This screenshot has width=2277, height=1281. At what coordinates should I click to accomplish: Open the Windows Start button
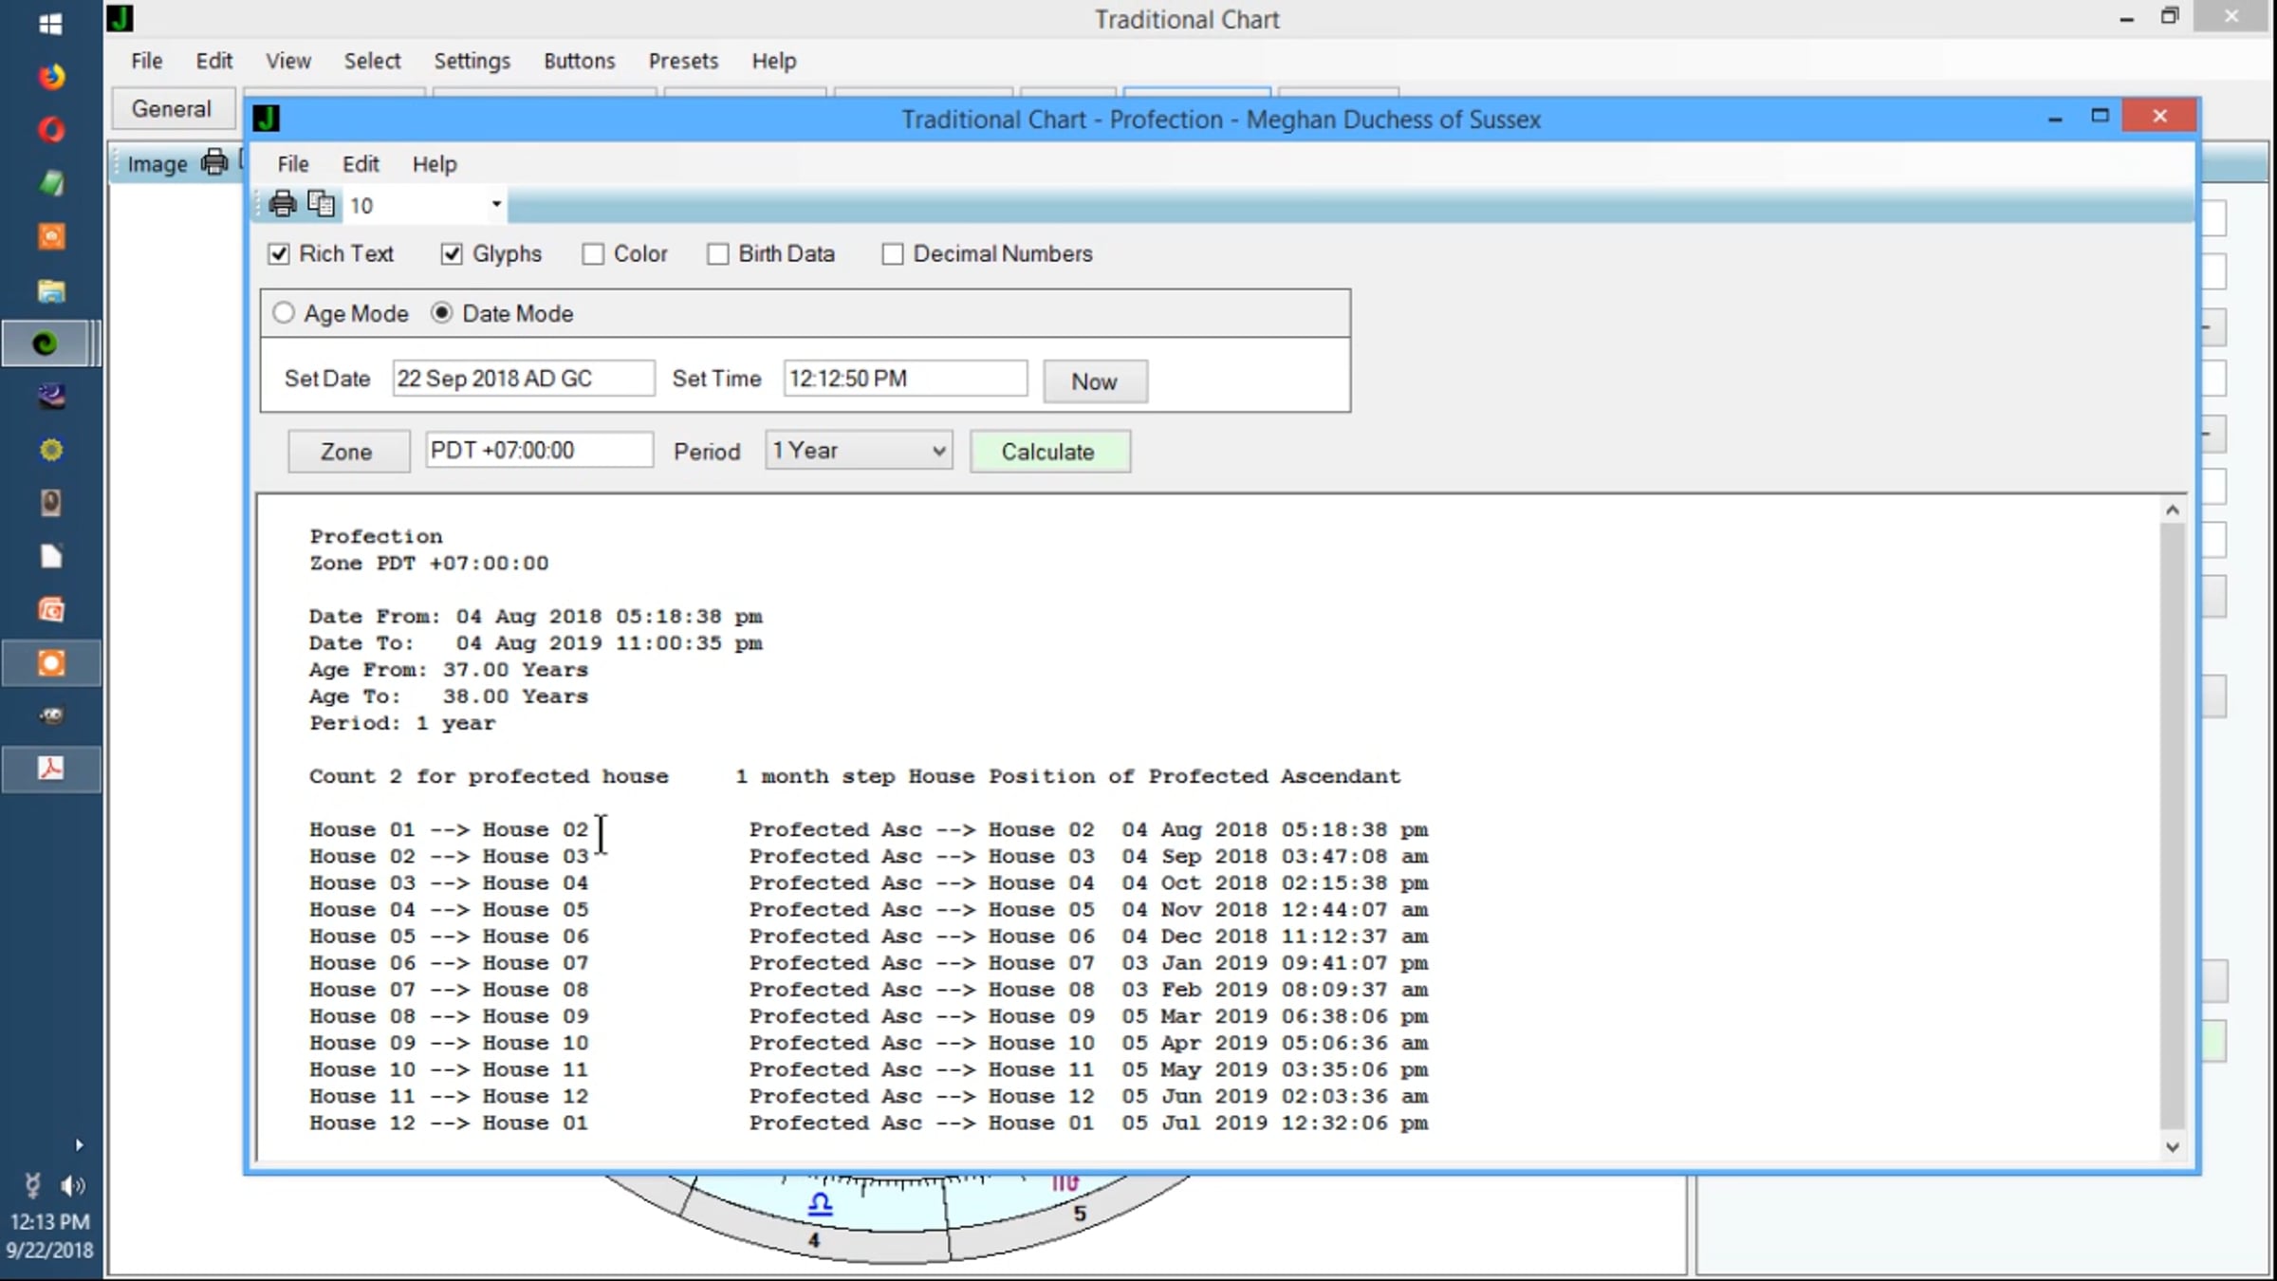pyautogui.click(x=51, y=24)
